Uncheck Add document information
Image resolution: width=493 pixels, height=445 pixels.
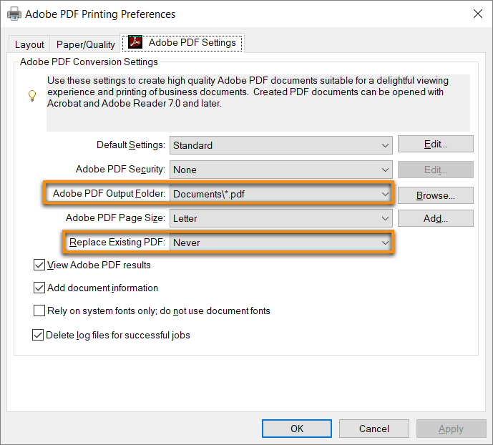click(x=39, y=288)
